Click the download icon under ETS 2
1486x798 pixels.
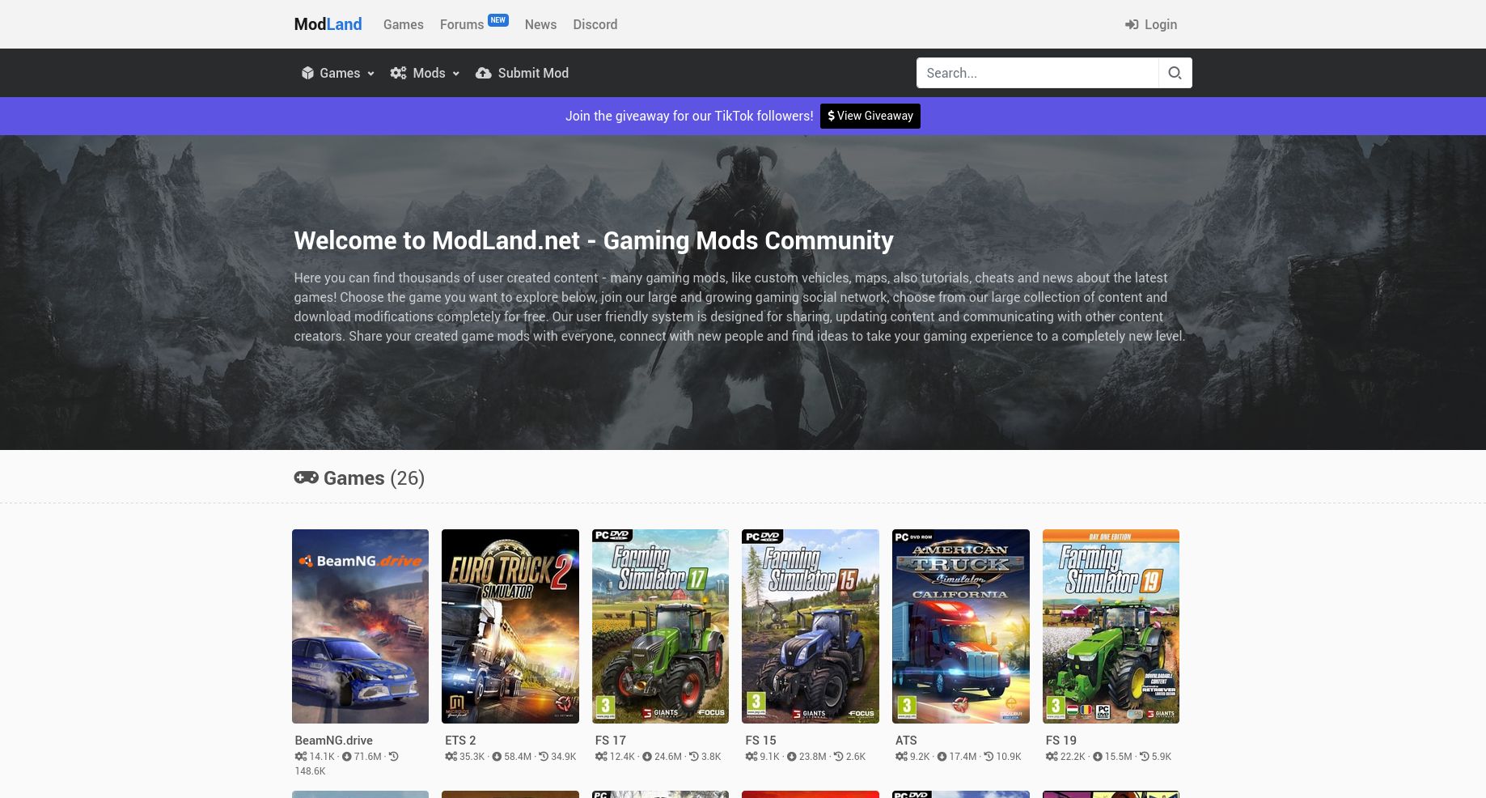497,757
